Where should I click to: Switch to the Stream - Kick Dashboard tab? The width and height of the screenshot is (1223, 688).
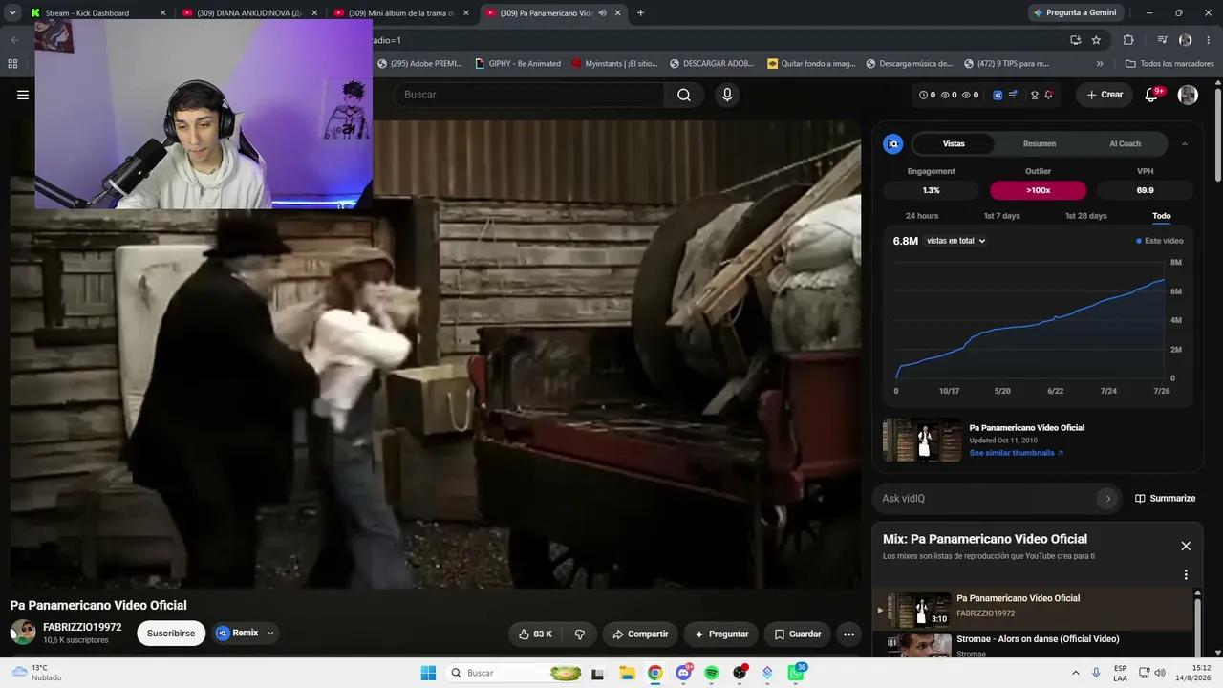coord(98,13)
